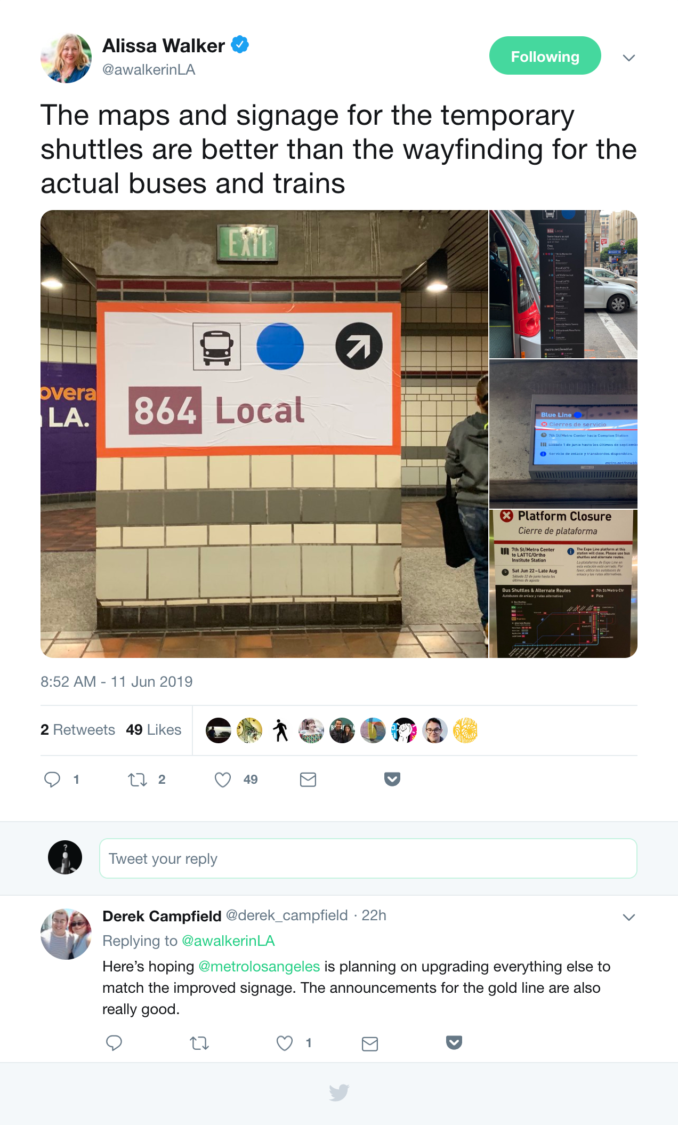View the 49 Likes list
The width and height of the screenshot is (678, 1125).
(x=154, y=729)
